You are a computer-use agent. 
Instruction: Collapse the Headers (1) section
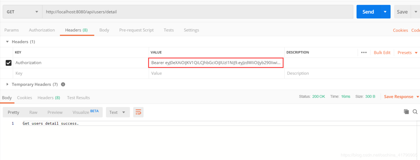8,42
